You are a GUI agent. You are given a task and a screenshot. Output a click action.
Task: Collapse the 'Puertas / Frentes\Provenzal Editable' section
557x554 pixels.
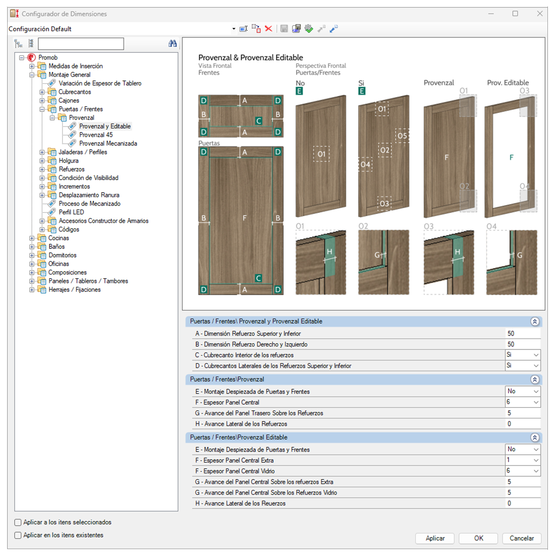(x=535, y=438)
